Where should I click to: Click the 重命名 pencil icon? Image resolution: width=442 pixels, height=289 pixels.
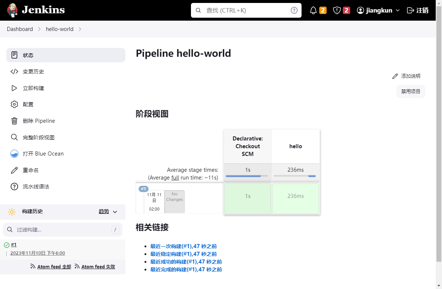[14, 170]
